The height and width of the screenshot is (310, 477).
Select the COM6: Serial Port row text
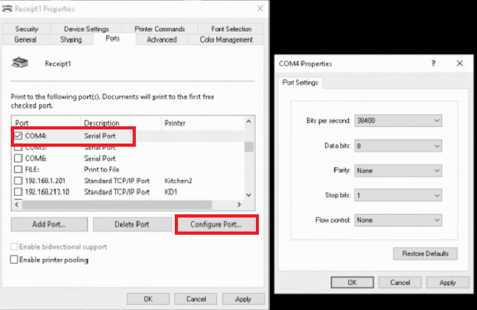click(70, 158)
